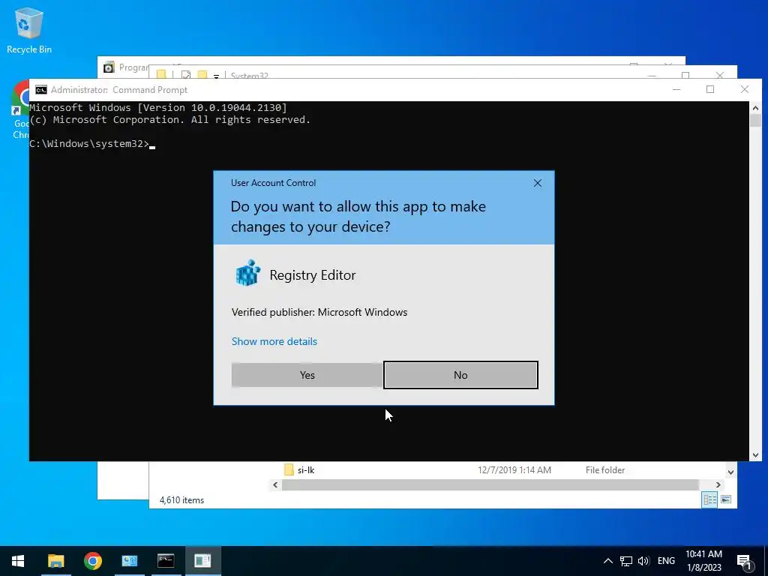Open File Explorer from the taskbar
768x576 pixels.
click(55, 561)
